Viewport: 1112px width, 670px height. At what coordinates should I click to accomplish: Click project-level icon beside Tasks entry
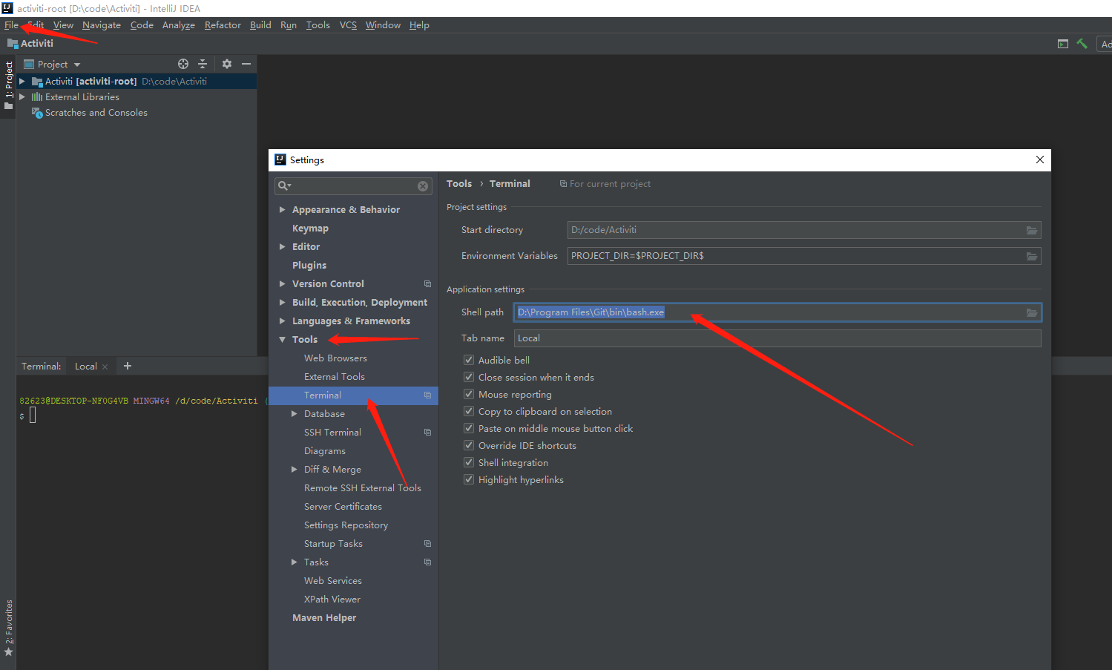coord(427,562)
